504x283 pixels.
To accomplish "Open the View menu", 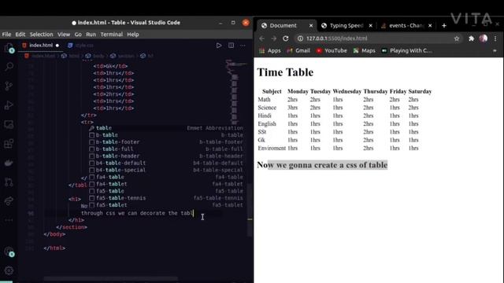I will pyautogui.click(x=64, y=35).
